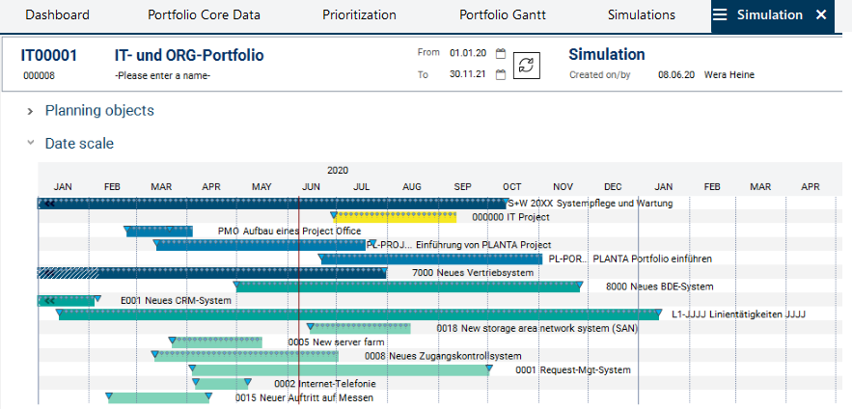This screenshot has height=409, width=852.
Task: Click the refresh dates icon button
Action: point(526,65)
